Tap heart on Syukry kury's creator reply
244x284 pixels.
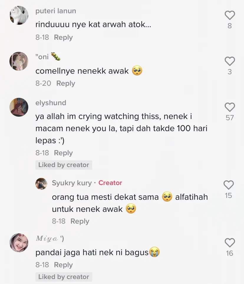[x=229, y=185]
